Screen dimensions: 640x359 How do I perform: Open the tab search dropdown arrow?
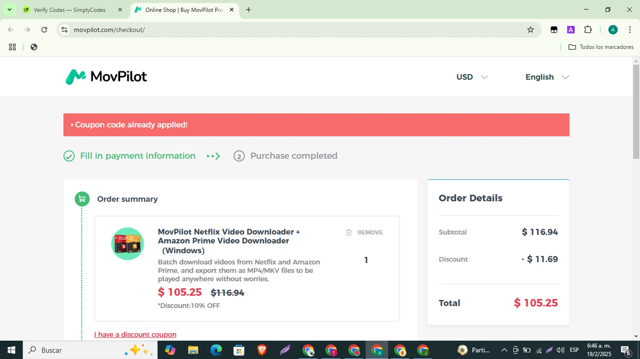pyautogui.click(x=9, y=9)
